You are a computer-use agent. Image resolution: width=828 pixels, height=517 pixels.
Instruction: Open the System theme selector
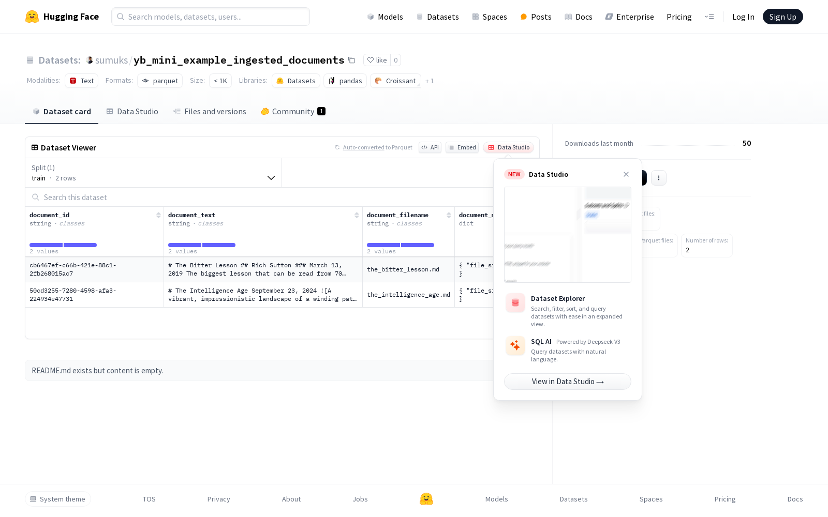tap(58, 499)
